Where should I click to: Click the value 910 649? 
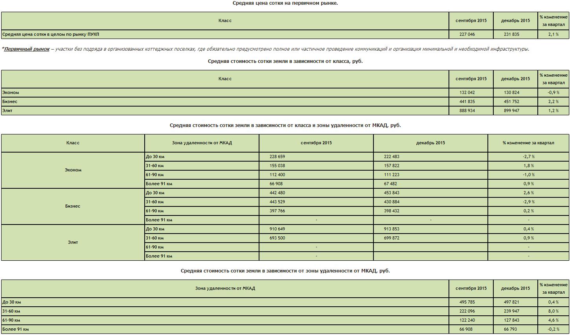click(277, 229)
